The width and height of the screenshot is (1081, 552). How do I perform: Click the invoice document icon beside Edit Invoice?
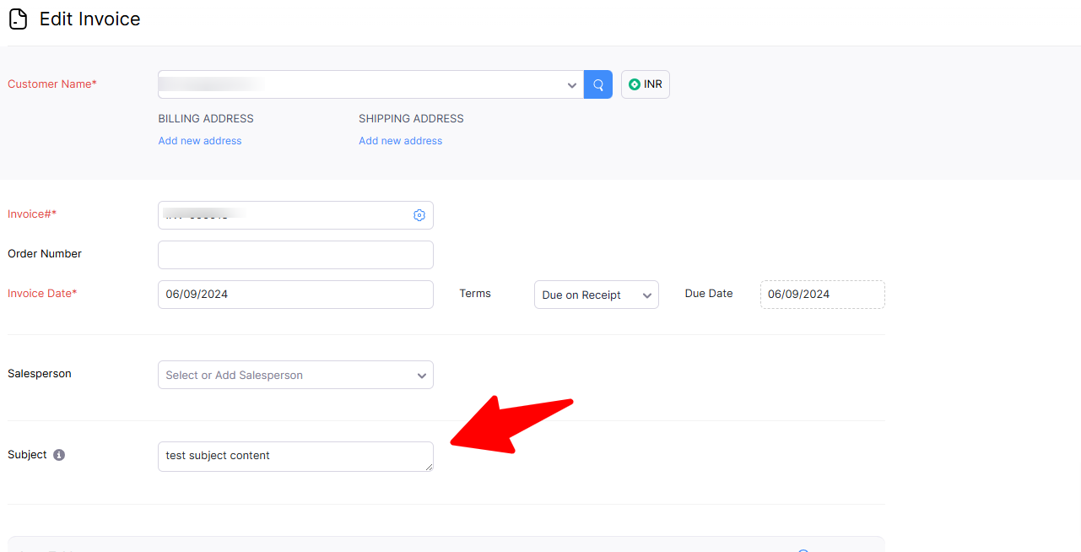[18, 19]
